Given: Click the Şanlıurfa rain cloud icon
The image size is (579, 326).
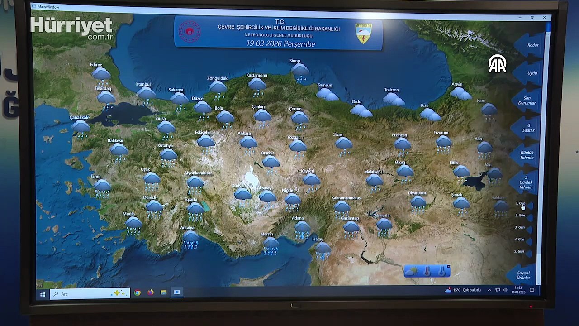Looking at the screenshot, I should coord(384,227).
